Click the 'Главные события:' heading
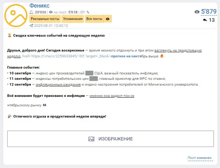 (24, 67)
